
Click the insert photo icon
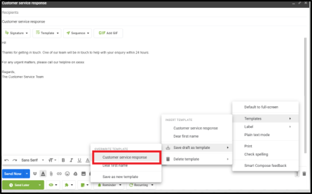(x=84, y=174)
